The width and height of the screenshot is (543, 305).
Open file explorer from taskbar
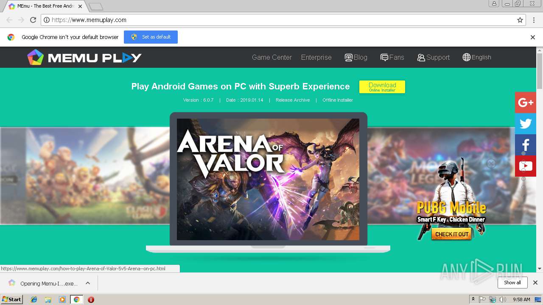click(48, 299)
